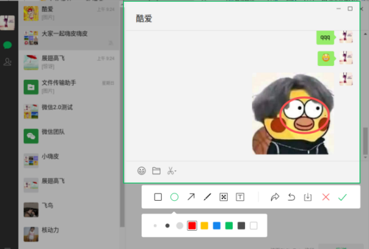Click the qqq message bubble
The image size is (369, 249).
pyautogui.click(x=325, y=37)
